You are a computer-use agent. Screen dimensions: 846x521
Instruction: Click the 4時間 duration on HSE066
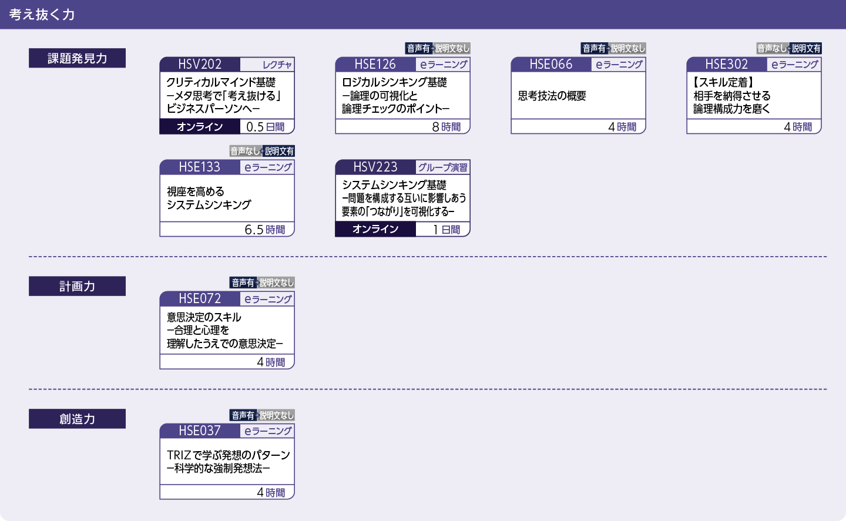point(622,127)
